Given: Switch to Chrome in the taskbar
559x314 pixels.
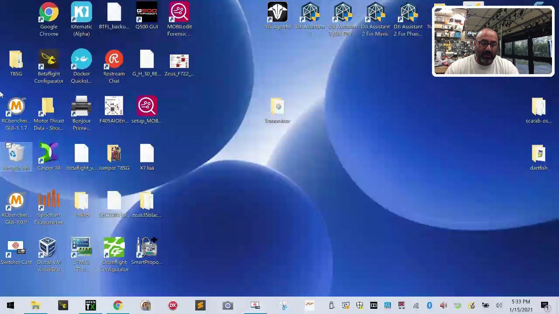Looking at the screenshot, I should tap(118, 306).
